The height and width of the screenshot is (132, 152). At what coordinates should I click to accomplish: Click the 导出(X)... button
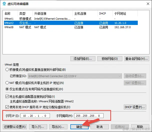(58, 127)
